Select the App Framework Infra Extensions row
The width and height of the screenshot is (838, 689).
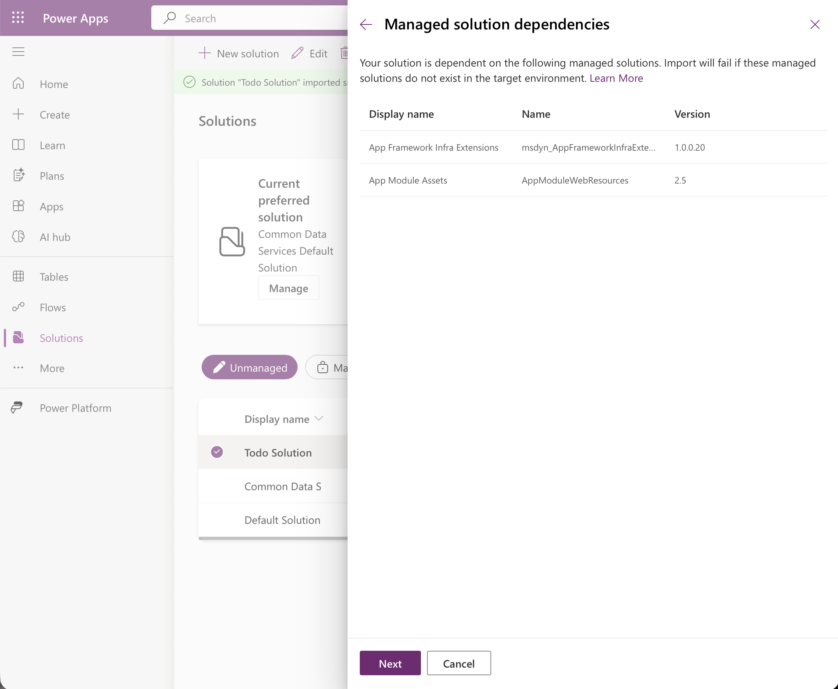pyautogui.click(x=593, y=147)
